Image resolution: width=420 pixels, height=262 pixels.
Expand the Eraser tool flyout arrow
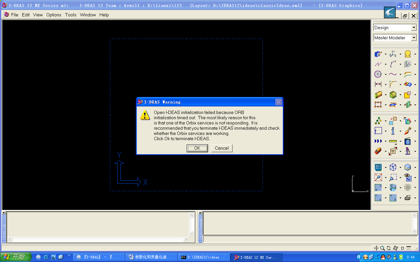[x=386, y=152]
